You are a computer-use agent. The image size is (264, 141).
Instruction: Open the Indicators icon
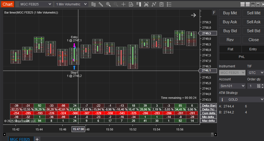tap(154, 4)
